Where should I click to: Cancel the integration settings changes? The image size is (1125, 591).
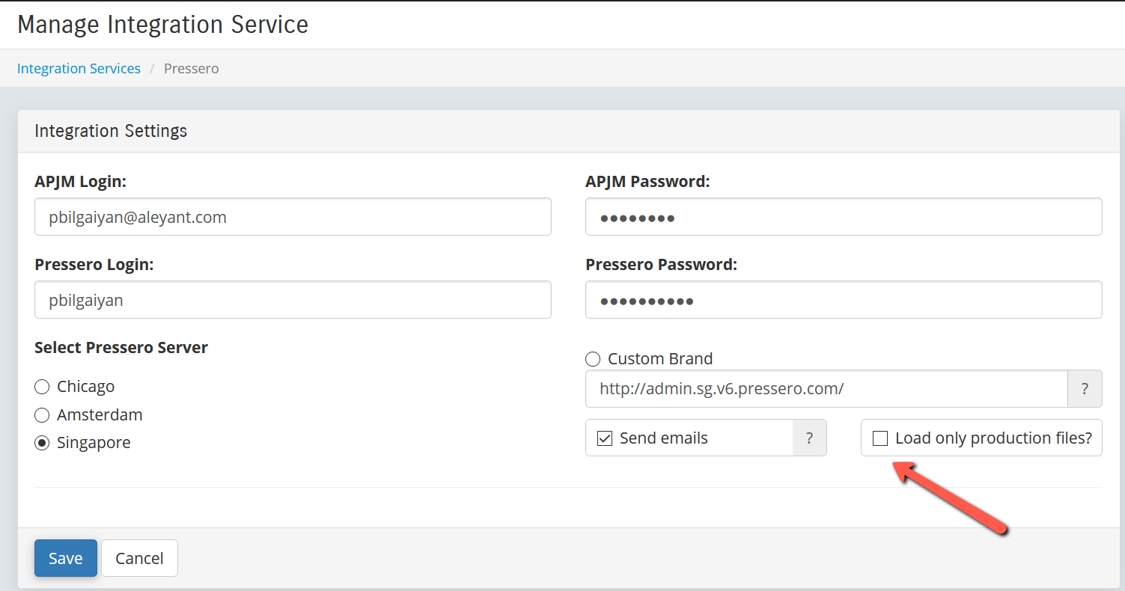(x=139, y=558)
